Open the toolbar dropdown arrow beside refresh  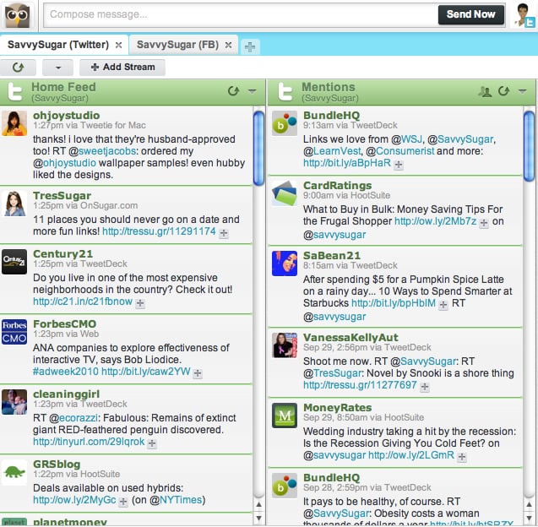57,68
